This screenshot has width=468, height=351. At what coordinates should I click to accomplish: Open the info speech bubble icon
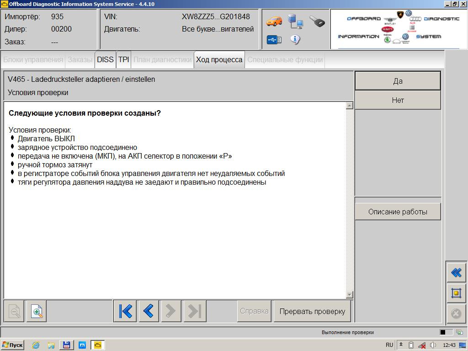pos(295,39)
